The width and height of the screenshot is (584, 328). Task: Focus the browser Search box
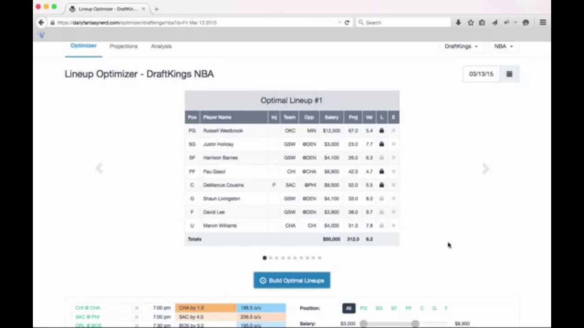tap(403, 22)
